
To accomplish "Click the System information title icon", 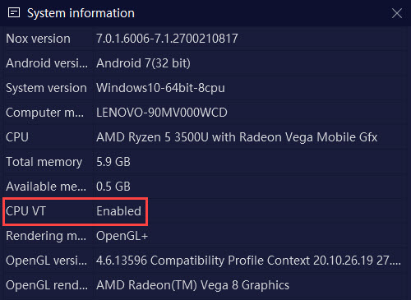I will (14, 13).
